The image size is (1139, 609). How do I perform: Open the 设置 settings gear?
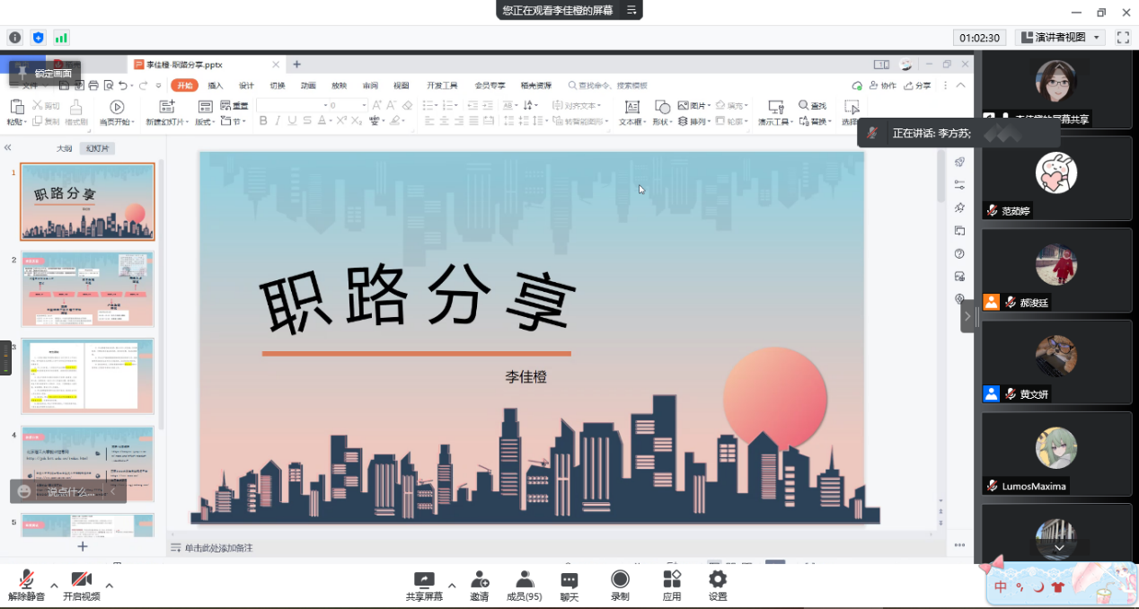pos(718,585)
